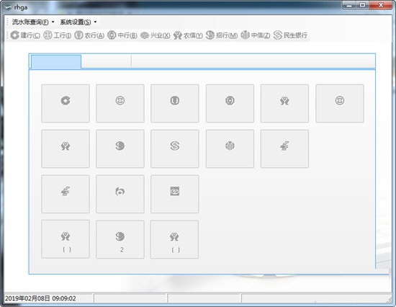Select 中信(Z) from the toolbar
This screenshot has width=396, height=307.
(x=255, y=35)
